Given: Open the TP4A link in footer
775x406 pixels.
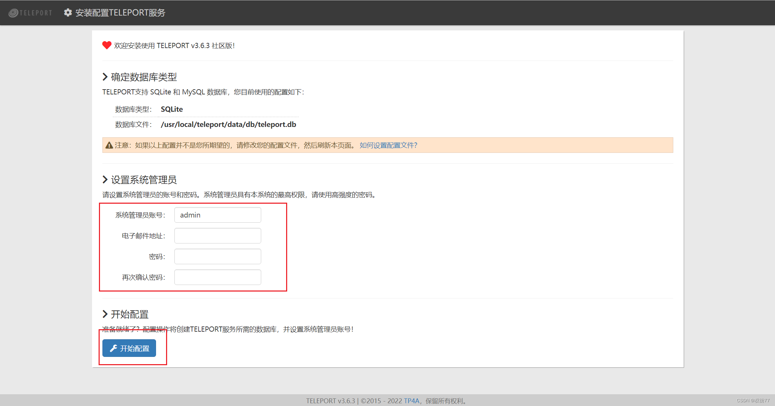Looking at the screenshot, I should [411, 401].
